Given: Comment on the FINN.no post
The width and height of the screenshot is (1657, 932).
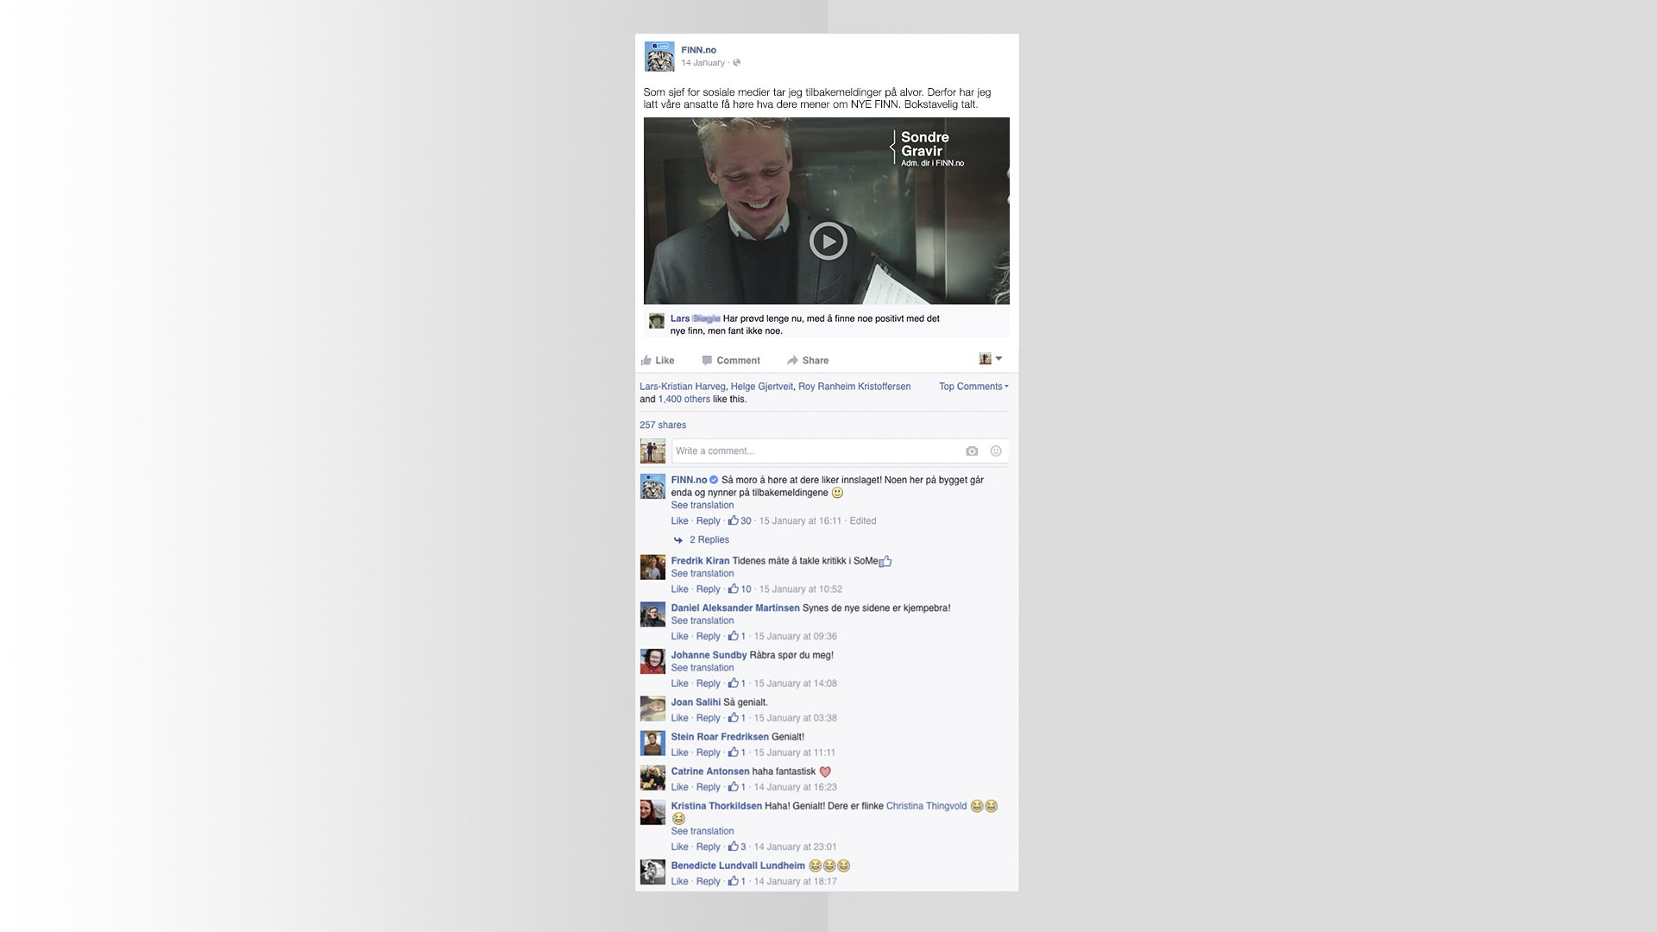Looking at the screenshot, I should point(731,361).
